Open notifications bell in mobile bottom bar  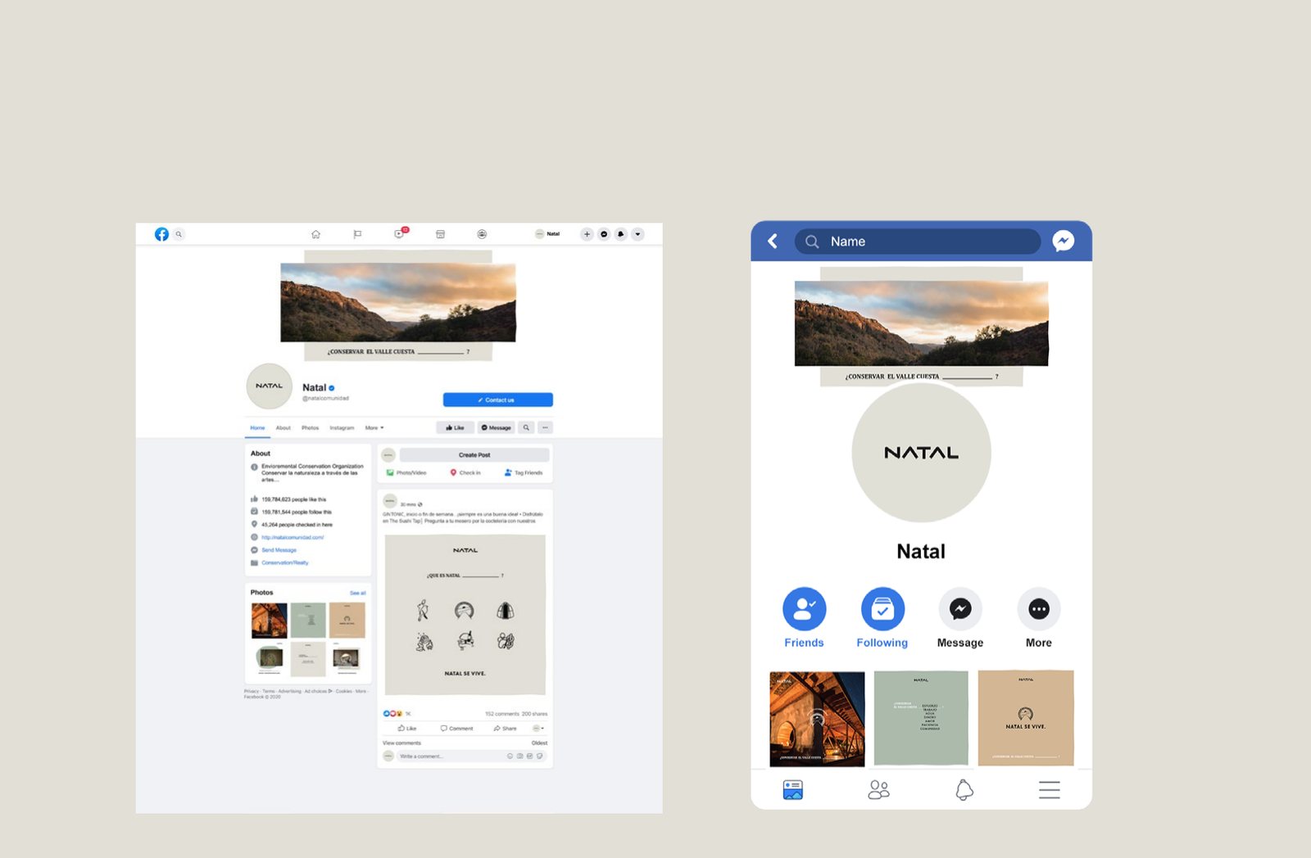coord(964,789)
